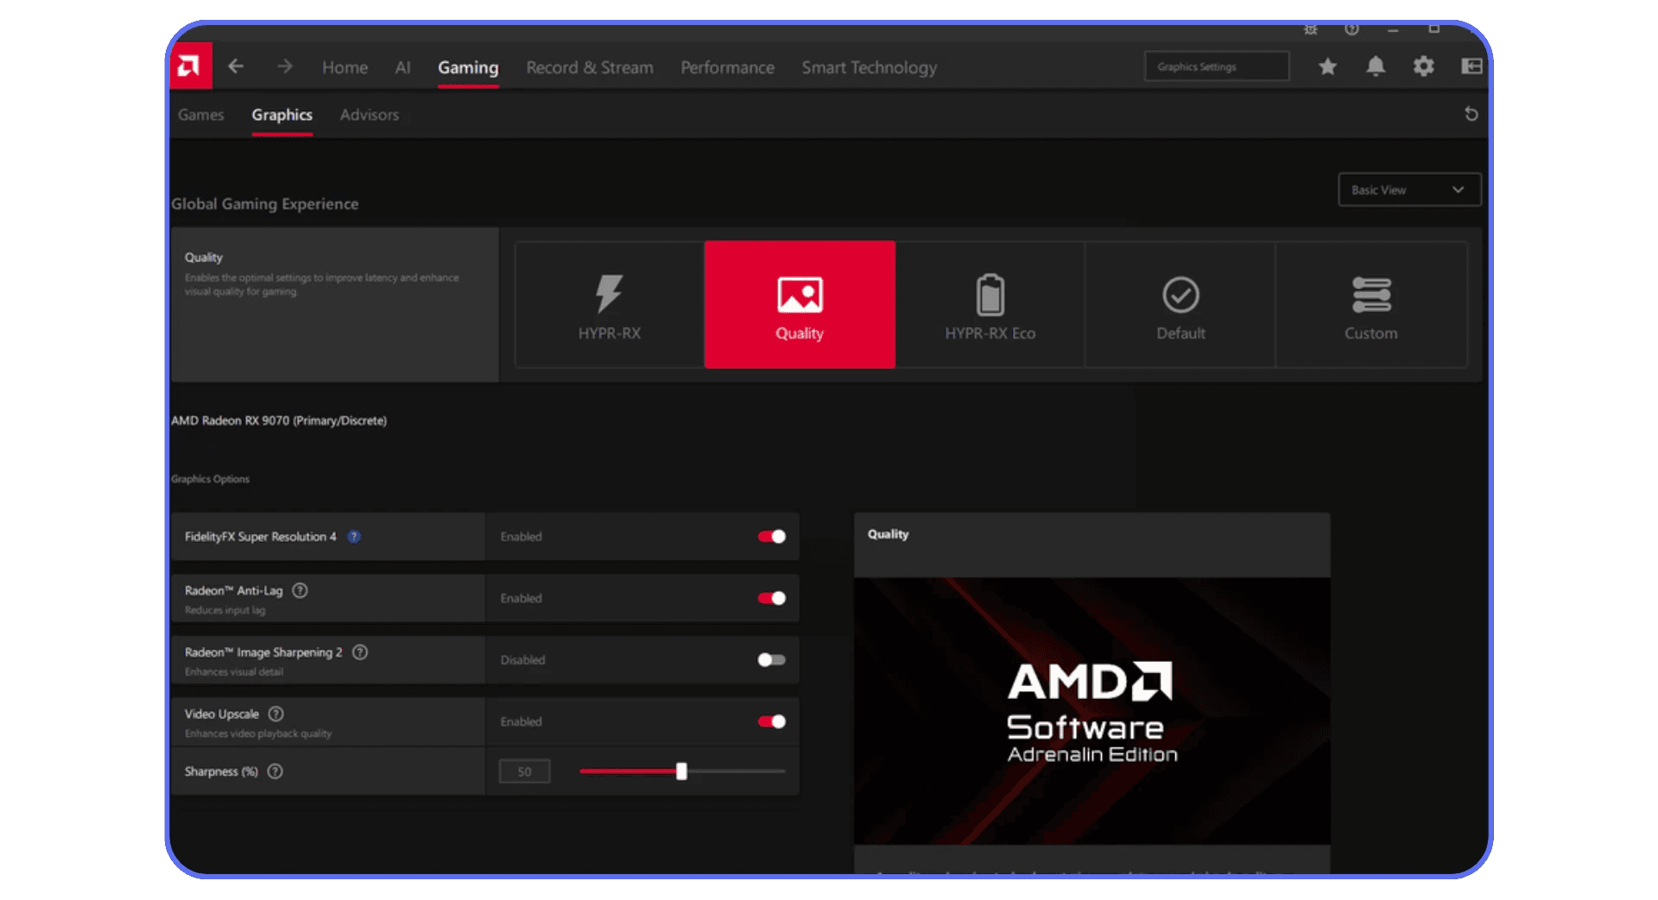Toggle FidelityFX Super Resolution 4 switch

pos(772,537)
